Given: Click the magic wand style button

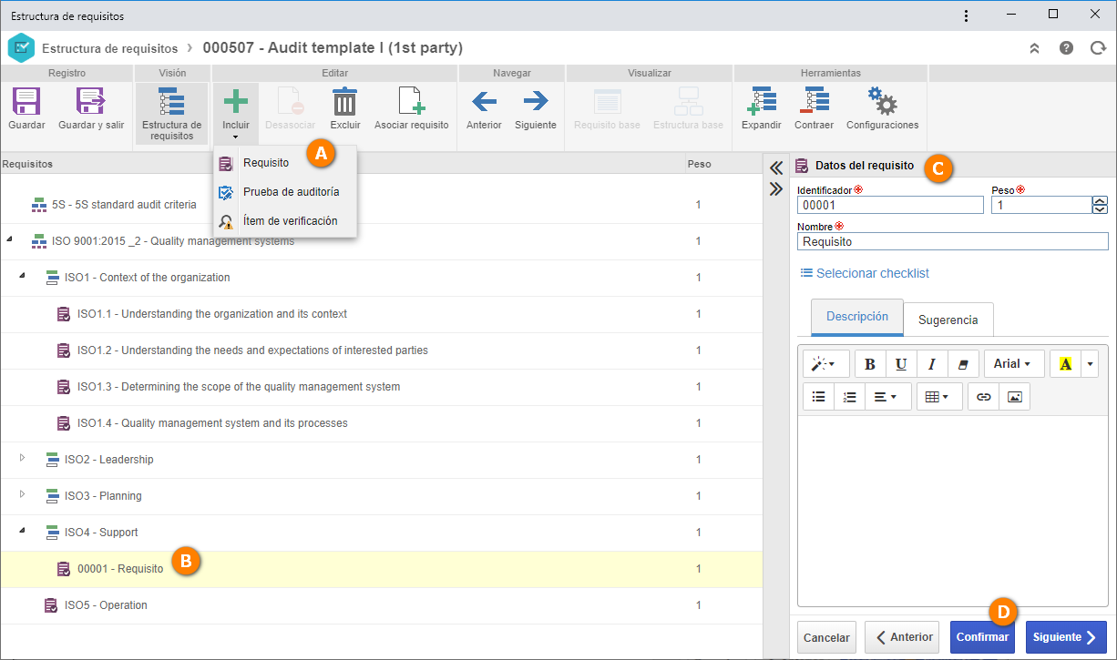Looking at the screenshot, I should tap(826, 364).
